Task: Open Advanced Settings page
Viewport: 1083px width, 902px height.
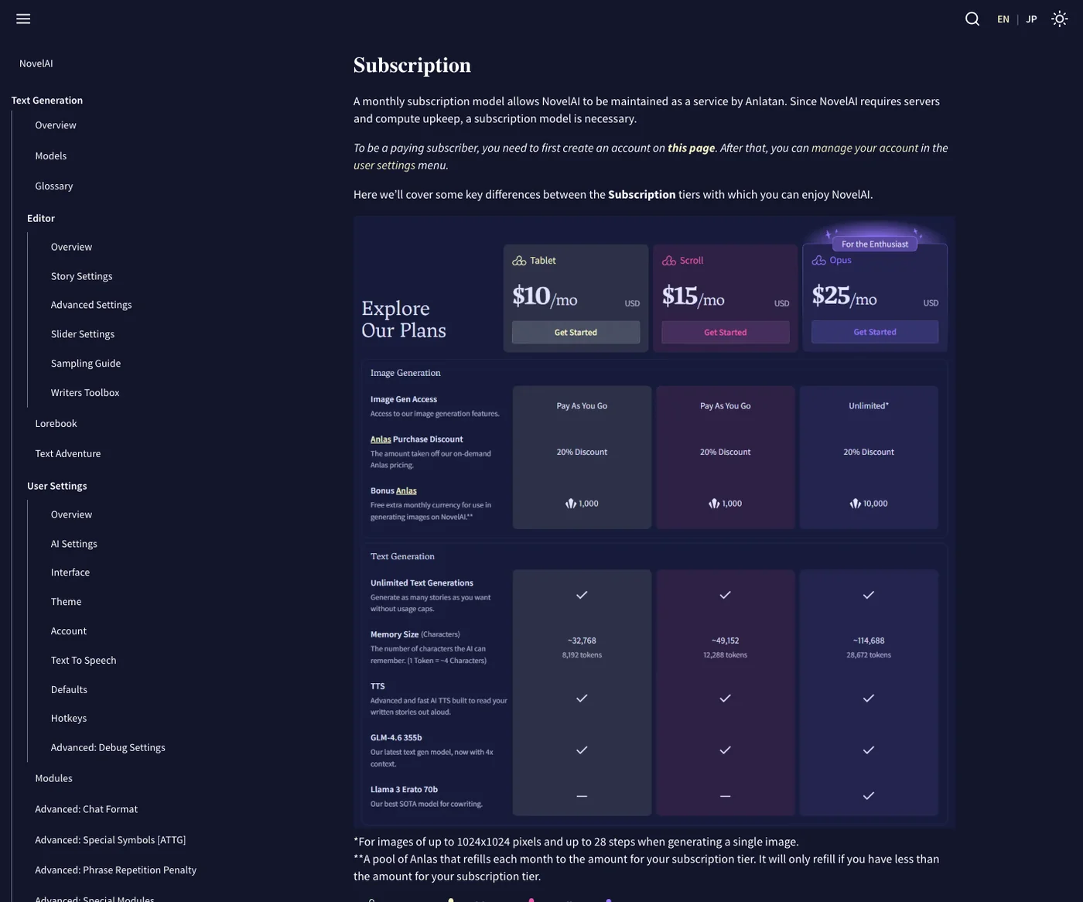Action: point(91,306)
